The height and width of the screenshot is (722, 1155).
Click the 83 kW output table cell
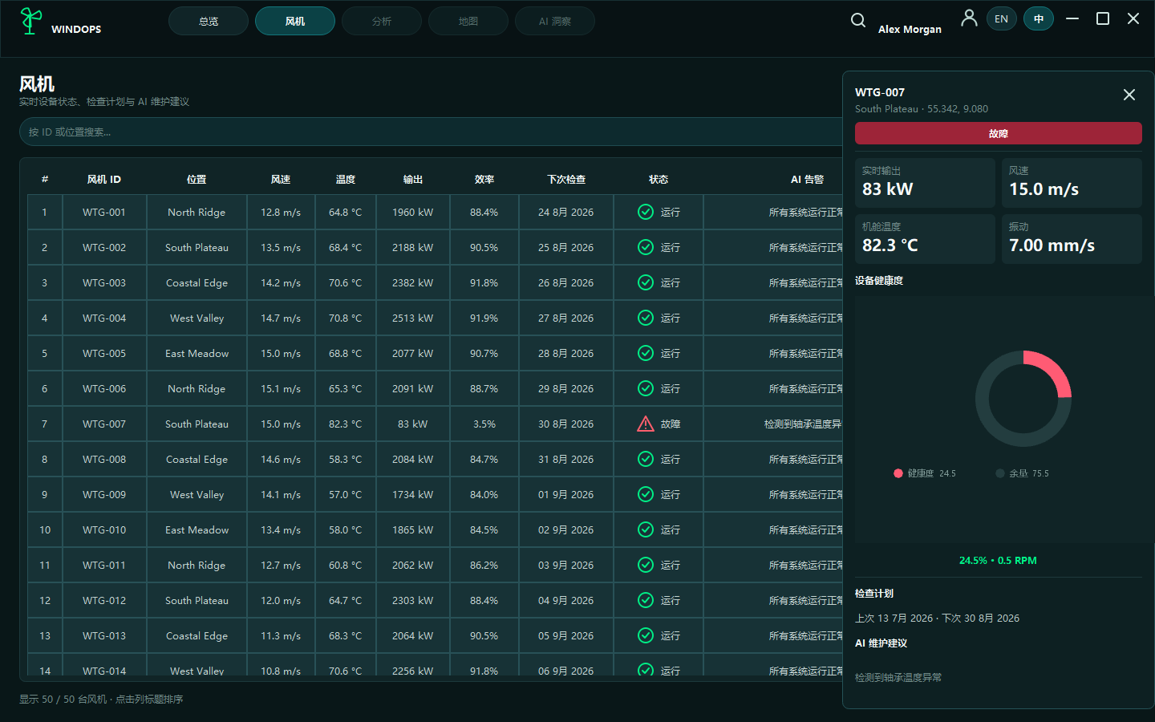coord(413,424)
